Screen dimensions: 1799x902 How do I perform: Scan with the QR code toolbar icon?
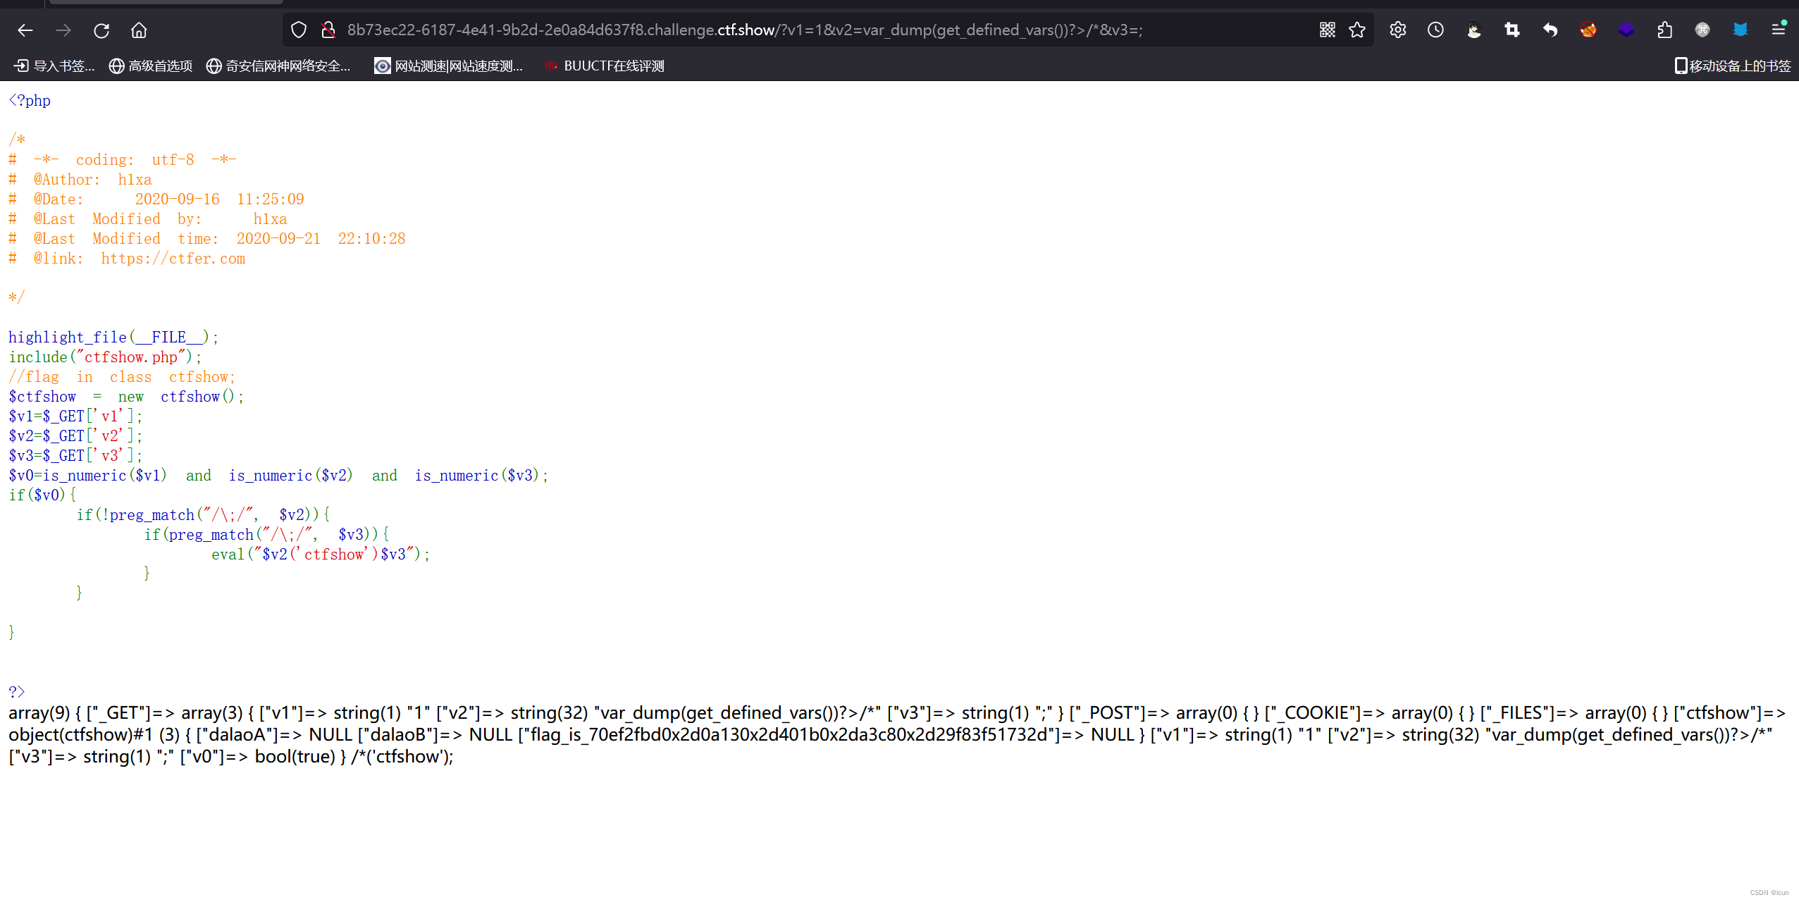tap(1327, 30)
